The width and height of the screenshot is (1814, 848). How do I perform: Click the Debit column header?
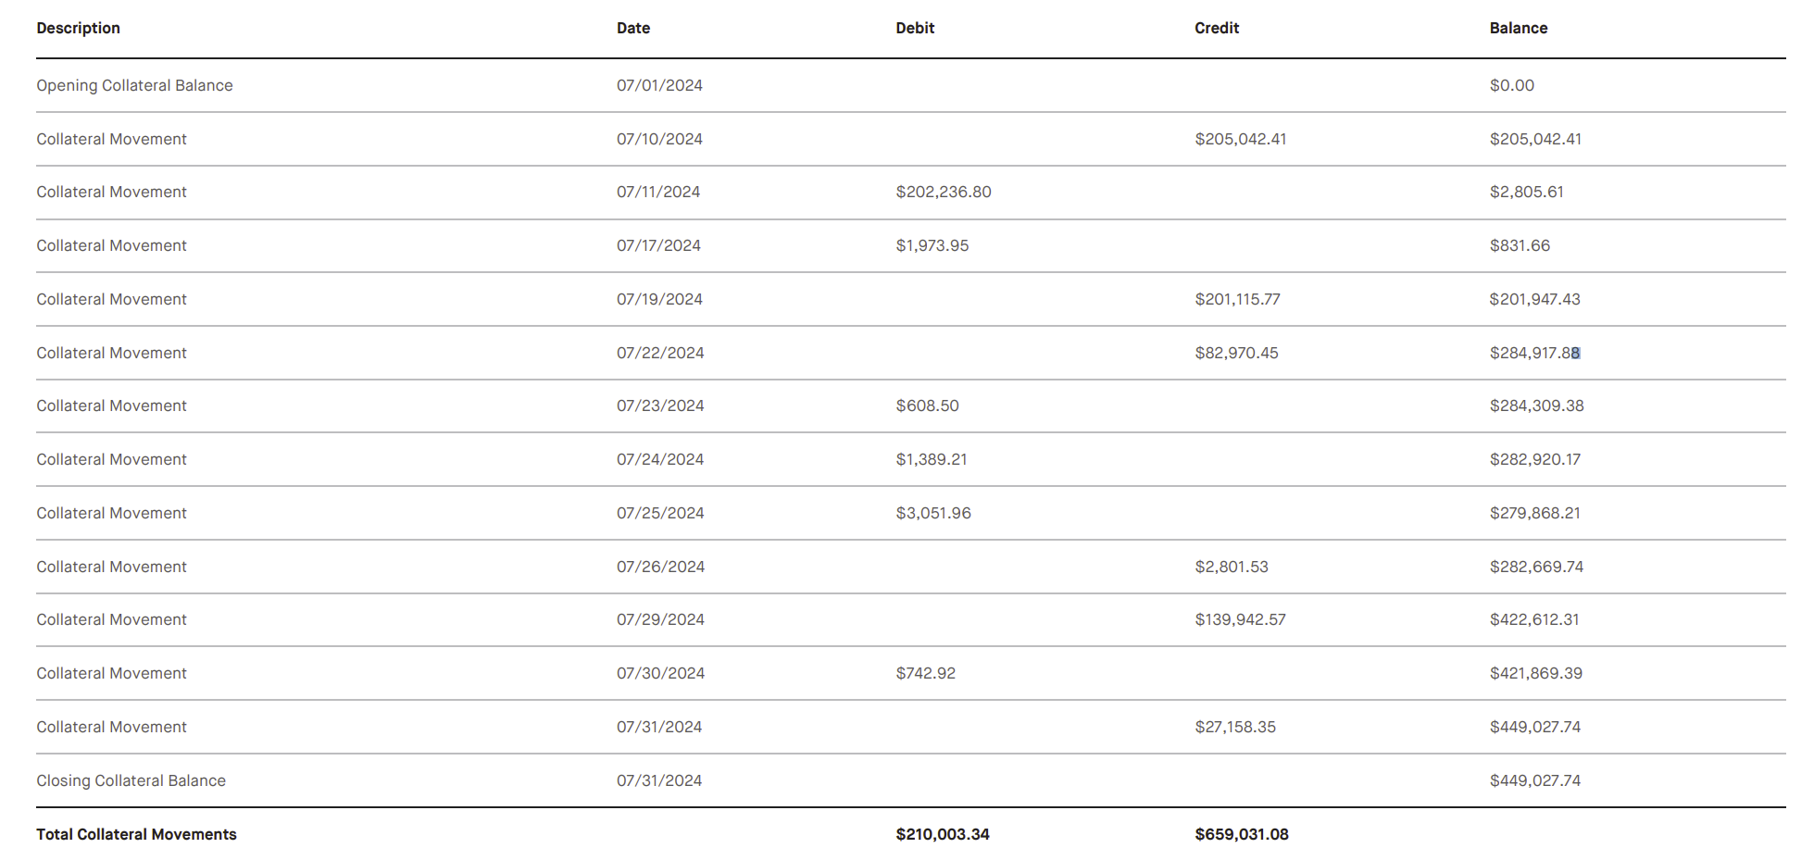pos(915,28)
